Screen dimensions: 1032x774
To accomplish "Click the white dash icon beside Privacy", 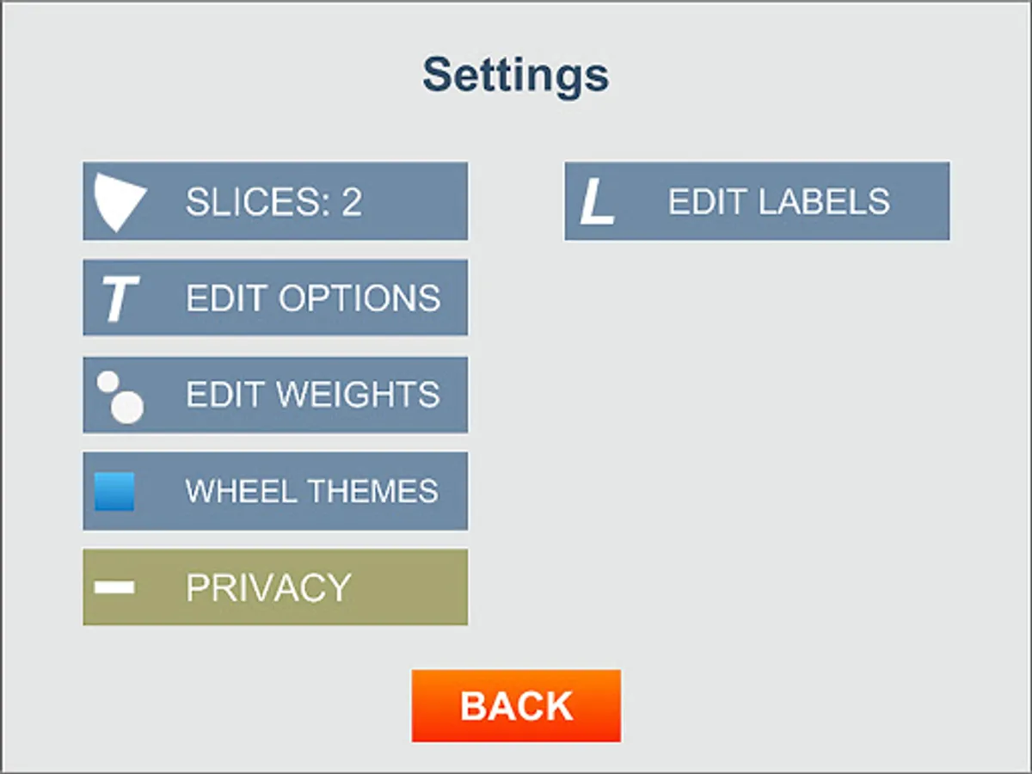I will 114,587.
